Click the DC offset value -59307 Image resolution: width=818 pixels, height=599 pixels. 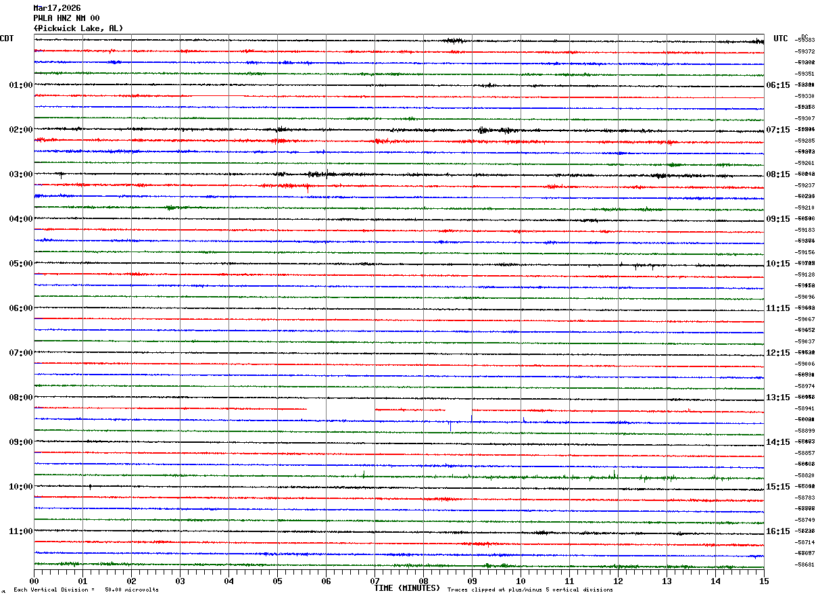(804, 119)
